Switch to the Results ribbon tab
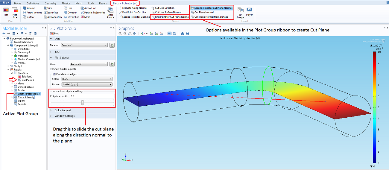This screenshot has height=170, width=389. [x=103, y=3]
